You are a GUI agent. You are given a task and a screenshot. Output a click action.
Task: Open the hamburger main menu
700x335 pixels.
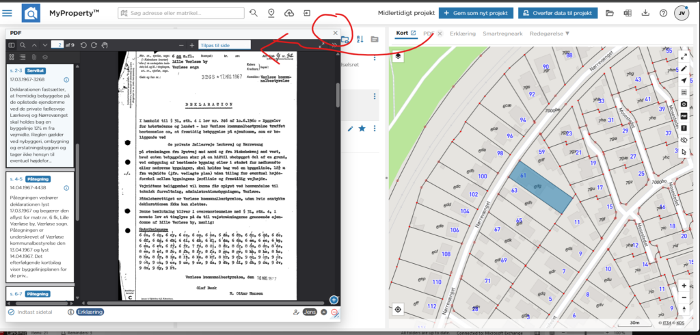(x=7, y=13)
